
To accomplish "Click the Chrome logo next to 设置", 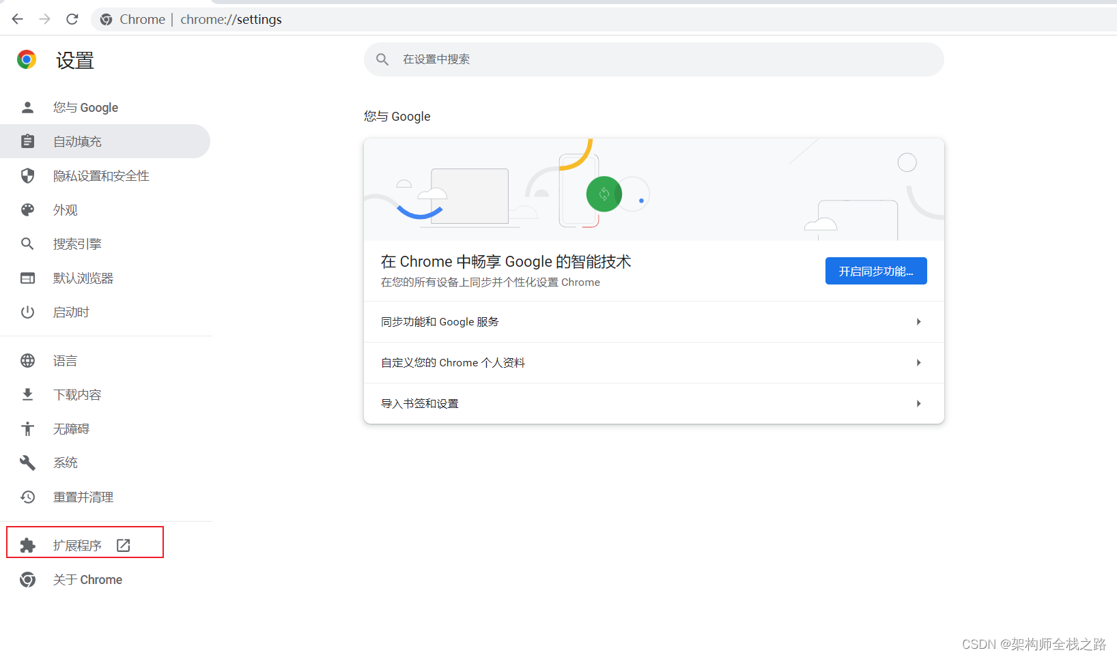I will pos(26,59).
